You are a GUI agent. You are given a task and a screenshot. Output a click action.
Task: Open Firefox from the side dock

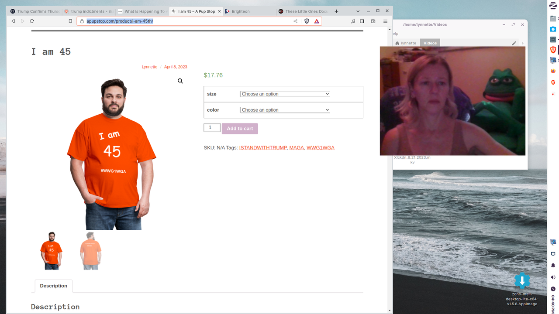coord(553,71)
